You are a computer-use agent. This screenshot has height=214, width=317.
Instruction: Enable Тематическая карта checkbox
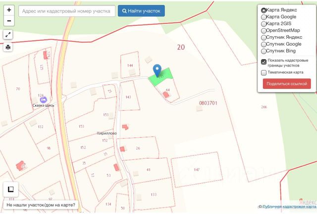click(264, 72)
